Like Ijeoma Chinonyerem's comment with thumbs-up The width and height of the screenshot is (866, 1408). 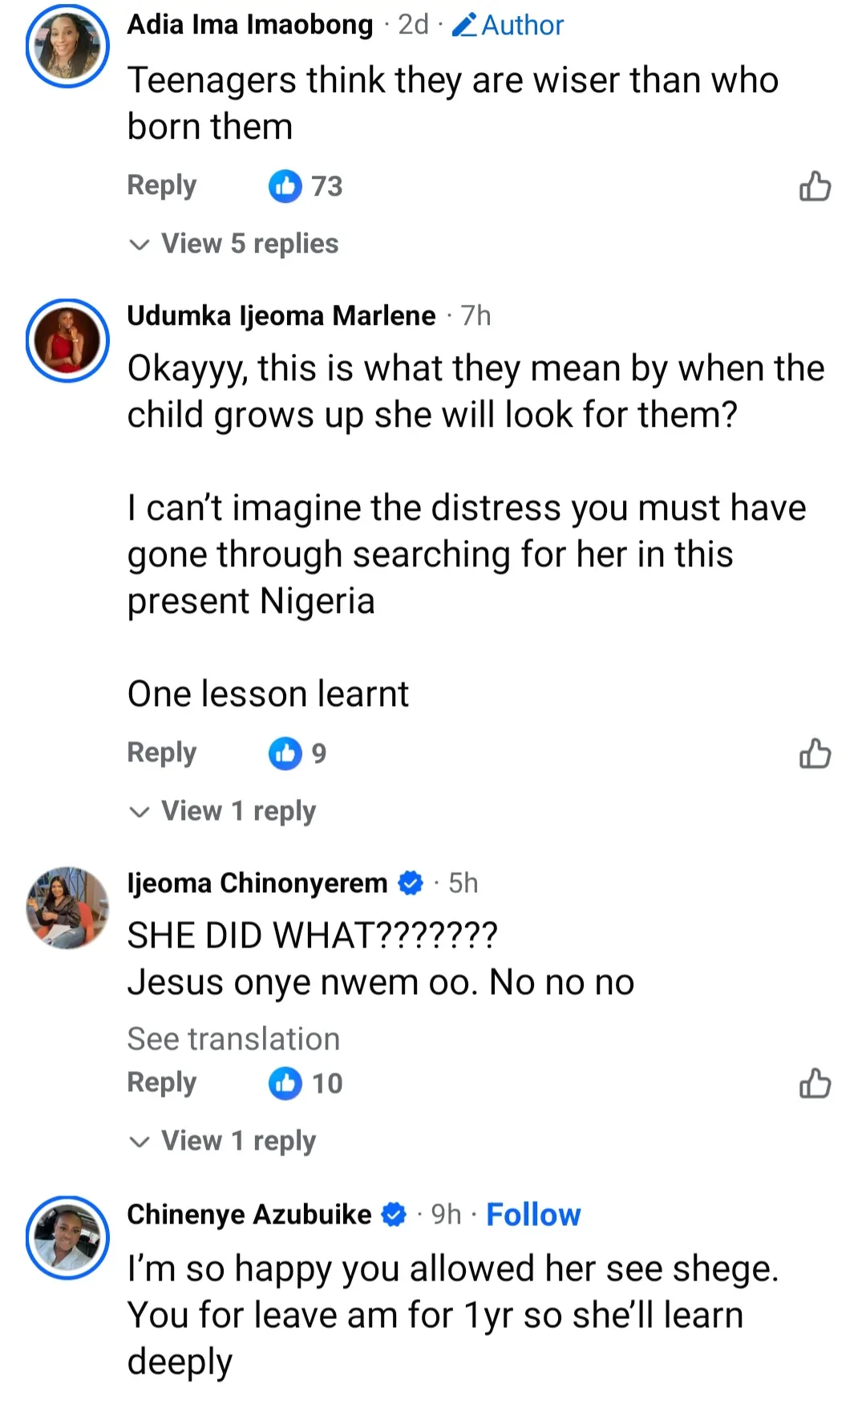click(815, 1083)
